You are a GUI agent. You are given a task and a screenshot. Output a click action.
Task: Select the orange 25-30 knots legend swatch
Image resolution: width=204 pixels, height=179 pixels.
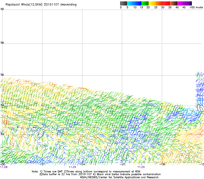tap(159, 3)
